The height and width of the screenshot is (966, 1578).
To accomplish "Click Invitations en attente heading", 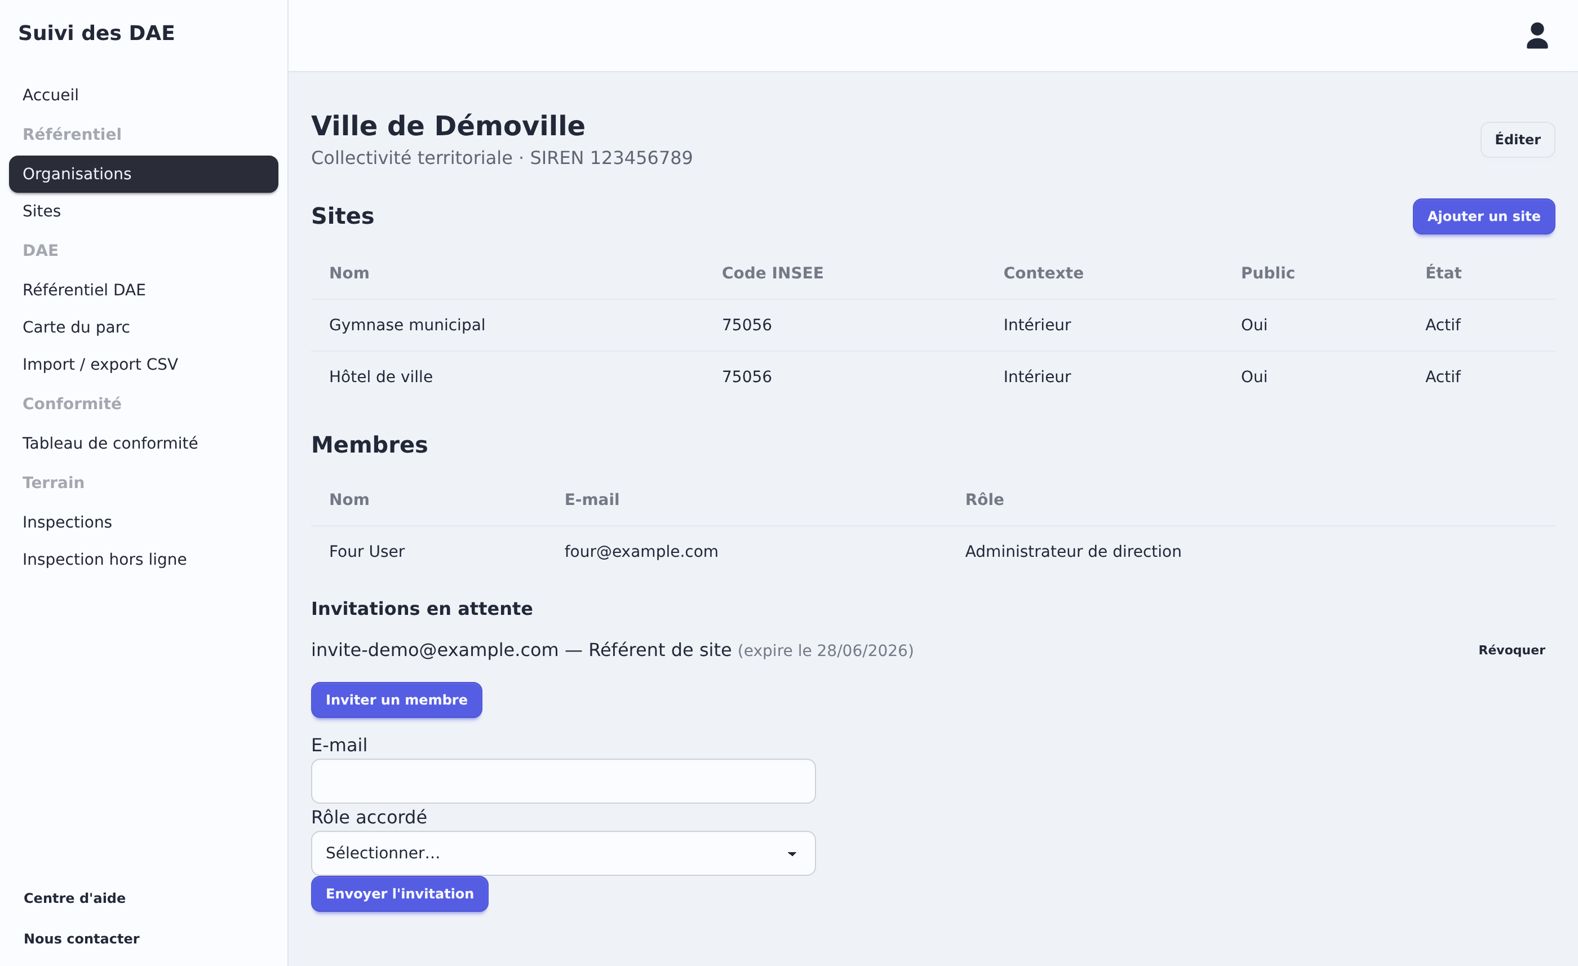I will tap(422, 609).
